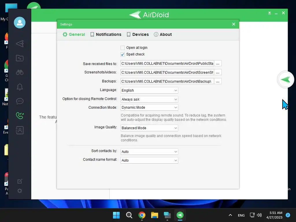
Task: Click the edit note icon in sidebar
Action: (x=20, y=181)
